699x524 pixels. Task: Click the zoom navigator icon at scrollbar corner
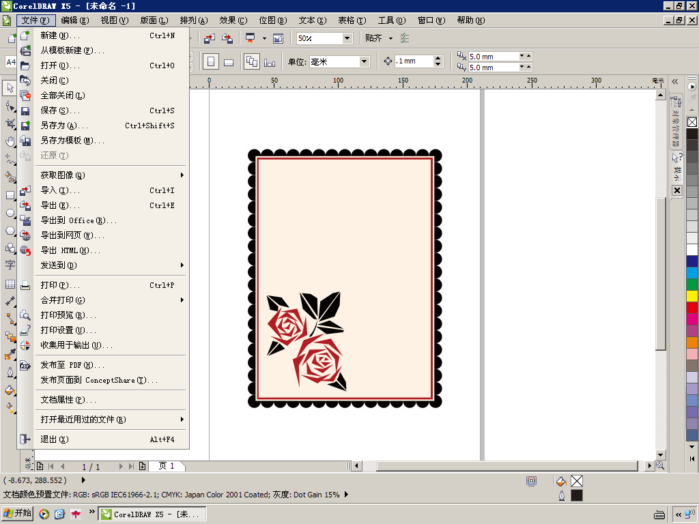coord(660,465)
